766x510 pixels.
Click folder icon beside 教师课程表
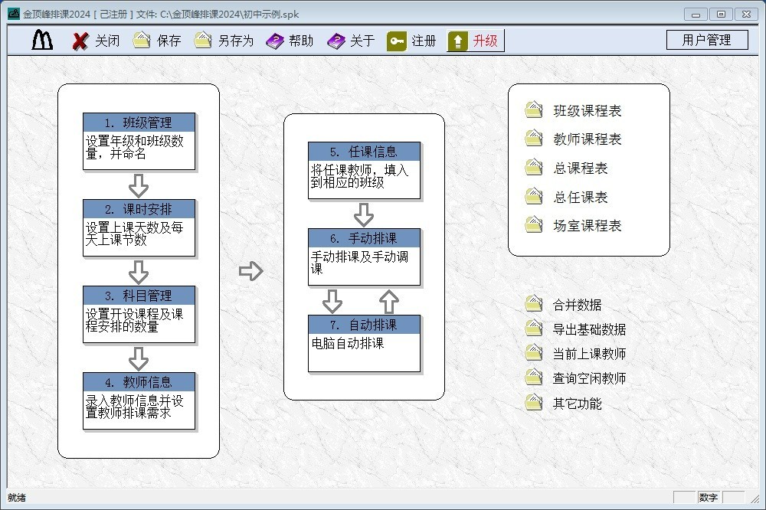534,139
